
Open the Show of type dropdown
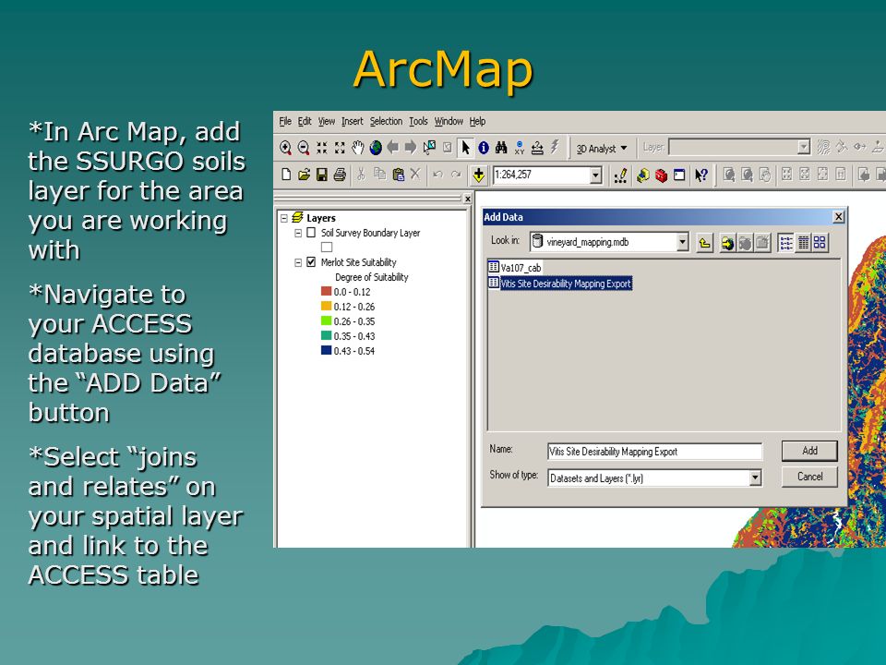(755, 478)
